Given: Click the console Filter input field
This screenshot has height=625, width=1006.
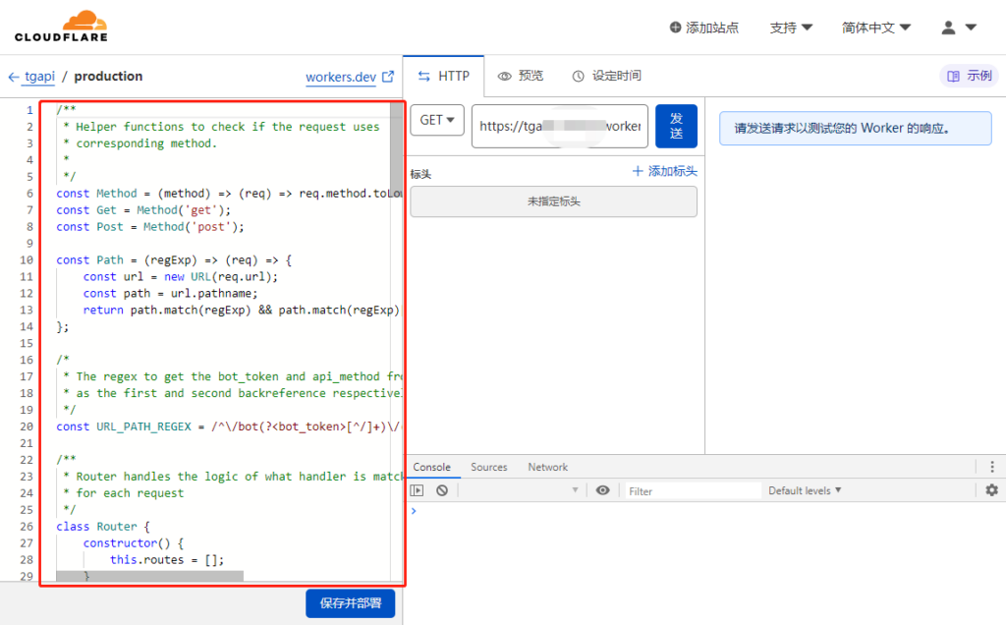Looking at the screenshot, I should (x=693, y=490).
